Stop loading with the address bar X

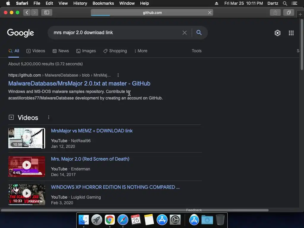click(x=210, y=12)
